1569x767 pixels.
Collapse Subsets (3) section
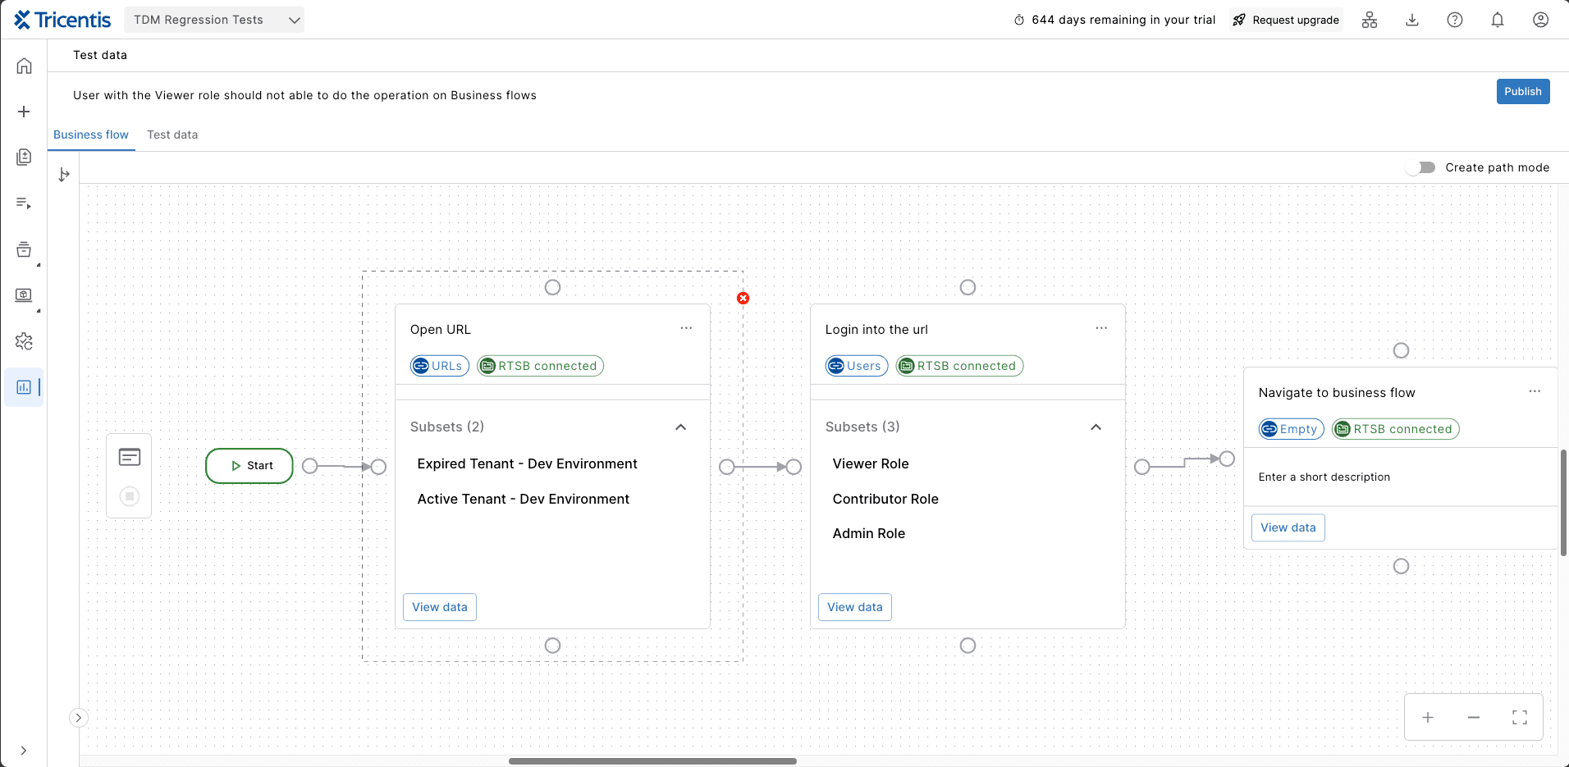1096,427
